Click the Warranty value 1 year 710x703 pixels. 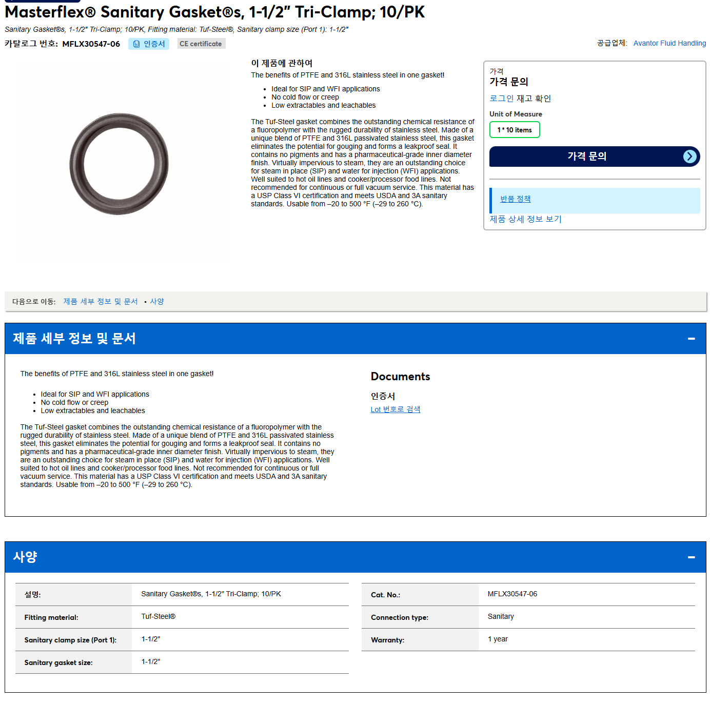click(497, 639)
